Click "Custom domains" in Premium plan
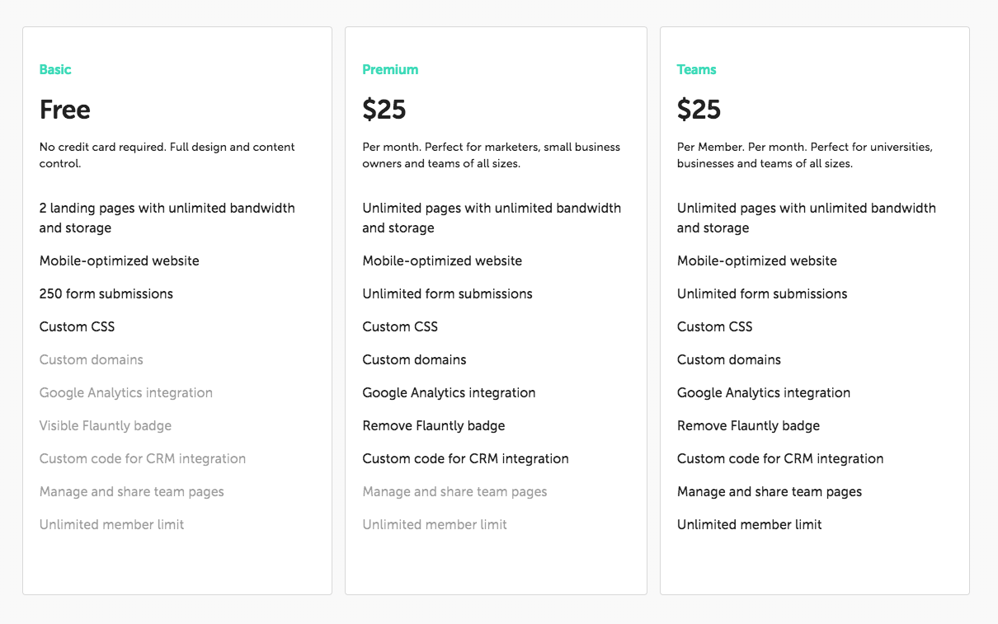Screen dimensions: 998x624 pyautogui.click(x=414, y=360)
